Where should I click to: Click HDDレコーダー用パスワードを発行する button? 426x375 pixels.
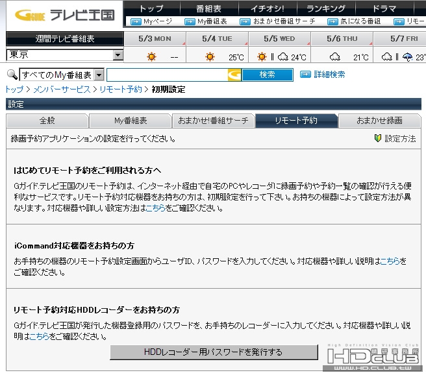pos(214,352)
